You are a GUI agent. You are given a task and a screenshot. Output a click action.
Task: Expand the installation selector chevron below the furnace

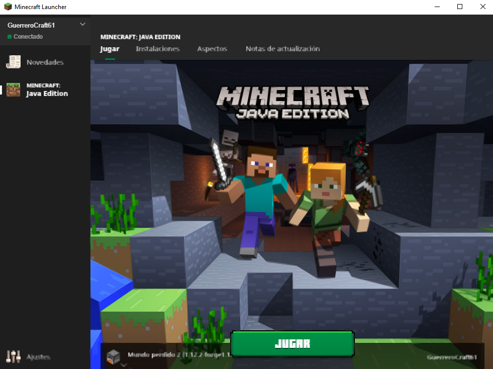coord(124,365)
